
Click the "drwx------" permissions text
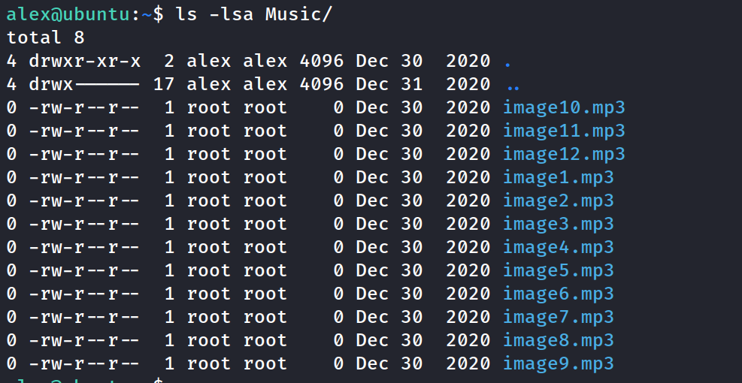85,84
